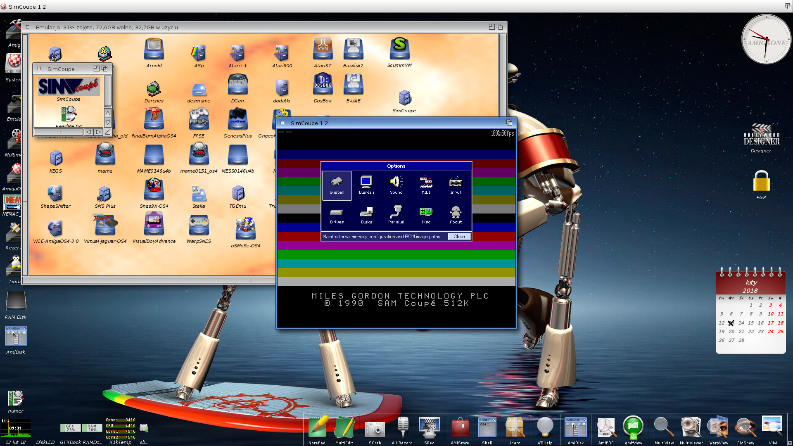Open the GenesisPlus drawer
Viewport: 793px width, 446px height.
click(237, 123)
